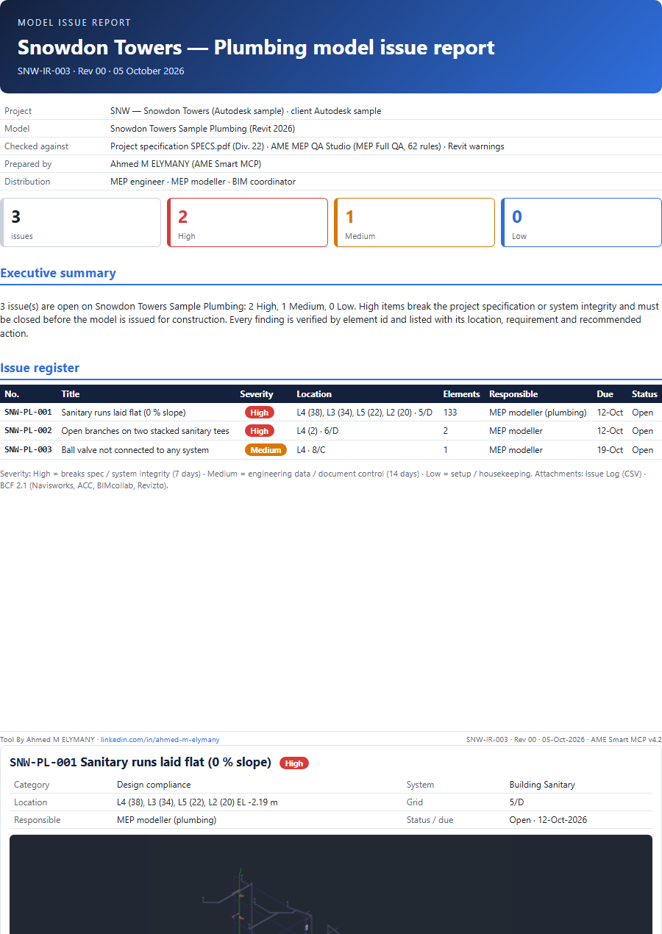Click location 'L4 (2) · 6/D'
Viewport: 662px width, 934px height.
click(x=318, y=431)
